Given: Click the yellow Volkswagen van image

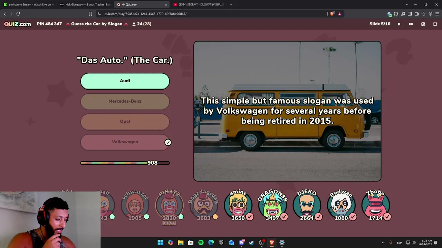Looking at the screenshot, I should (287, 111).
